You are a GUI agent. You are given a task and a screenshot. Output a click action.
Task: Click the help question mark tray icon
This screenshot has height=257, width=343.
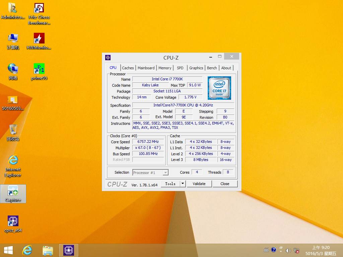(273, 250)
